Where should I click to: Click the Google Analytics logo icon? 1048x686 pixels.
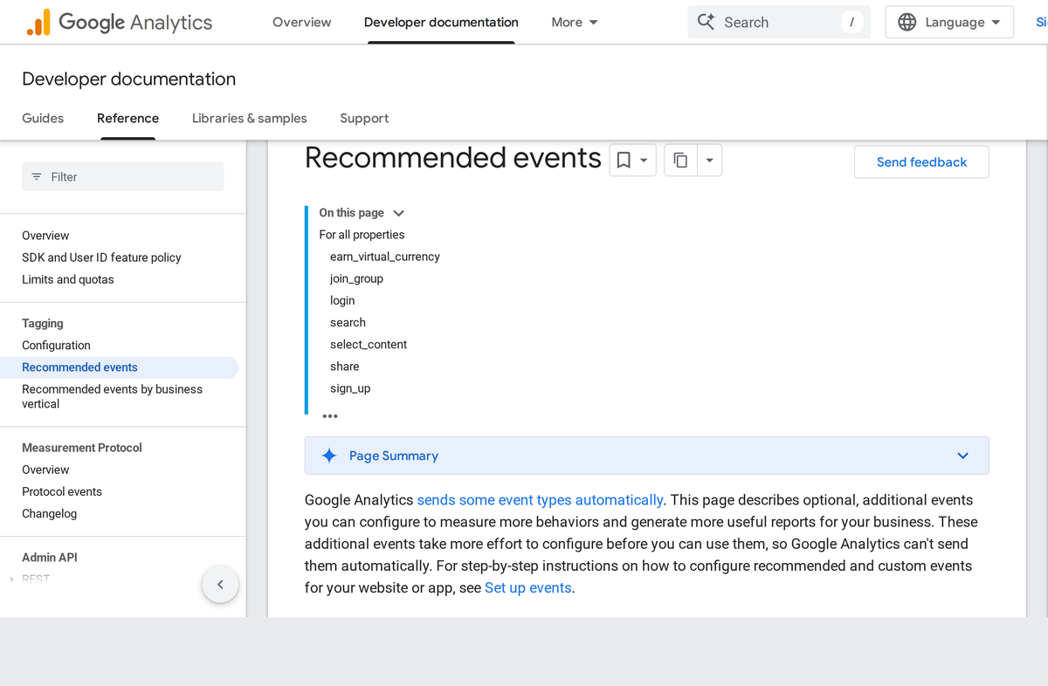38,23
